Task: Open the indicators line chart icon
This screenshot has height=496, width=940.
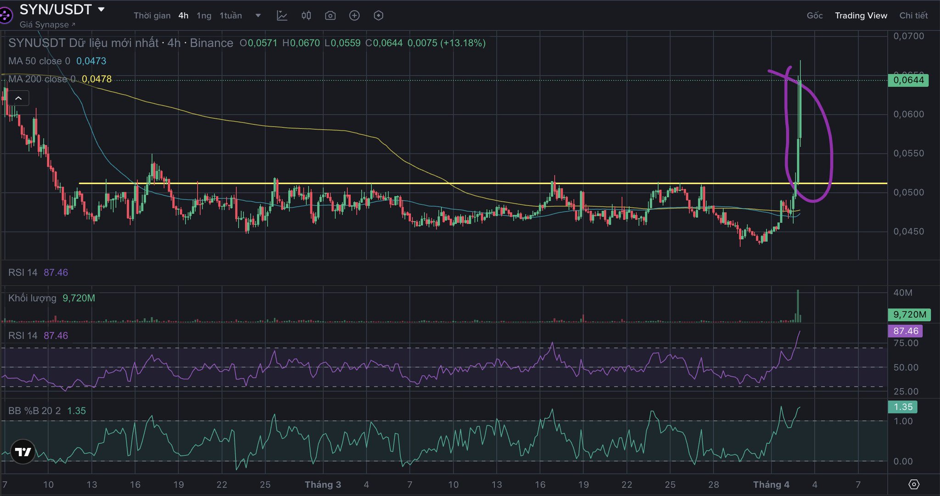Action: (282, 16)
